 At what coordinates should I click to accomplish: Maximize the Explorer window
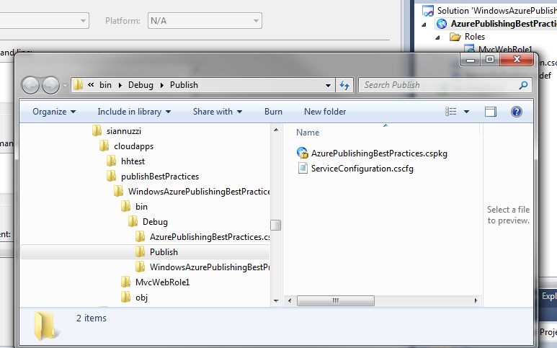490,59
